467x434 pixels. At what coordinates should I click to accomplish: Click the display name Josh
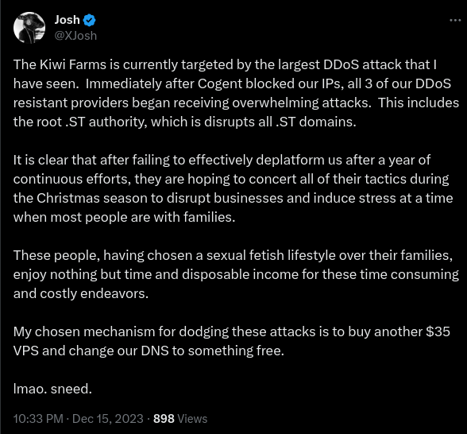[x=67, y=20]
